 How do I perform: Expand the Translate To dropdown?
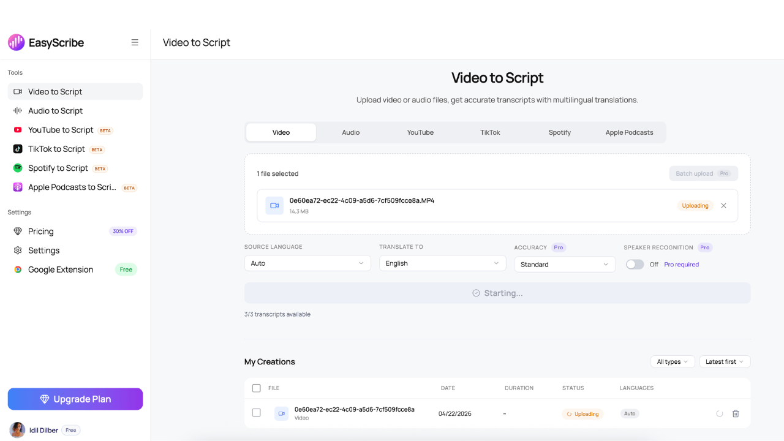pyautogui.click(x=442, y=263)
